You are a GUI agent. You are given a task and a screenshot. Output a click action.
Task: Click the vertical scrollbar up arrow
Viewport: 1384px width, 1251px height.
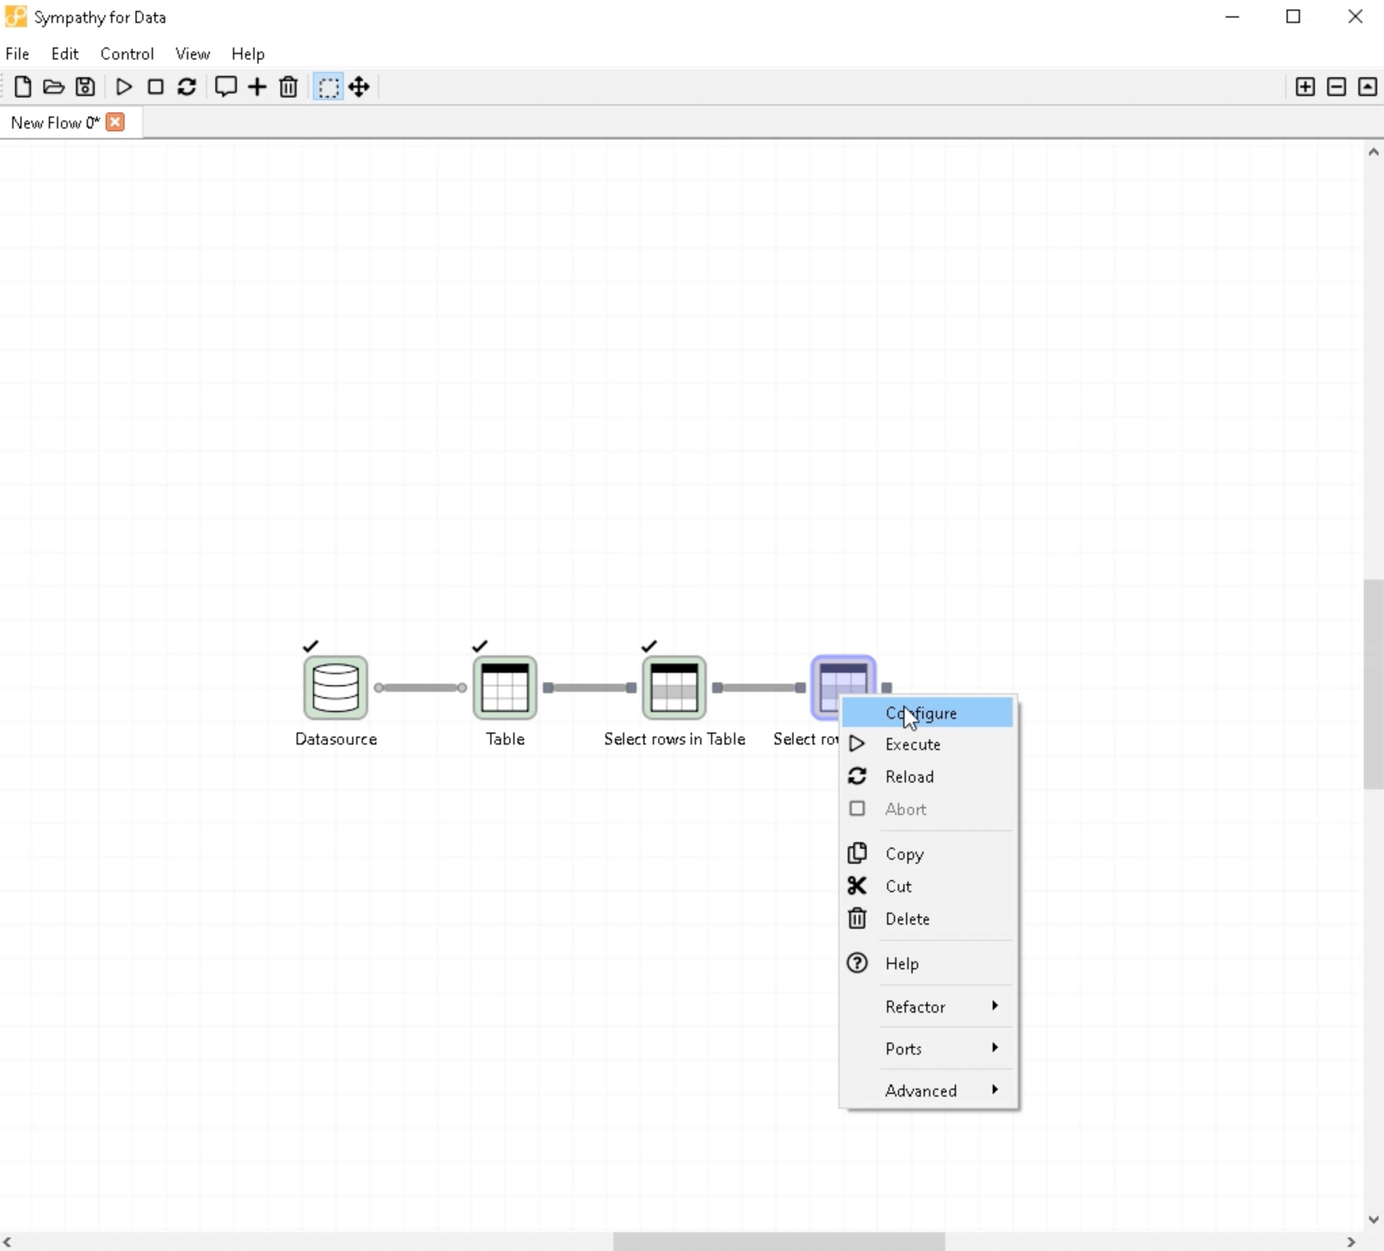1373,152
